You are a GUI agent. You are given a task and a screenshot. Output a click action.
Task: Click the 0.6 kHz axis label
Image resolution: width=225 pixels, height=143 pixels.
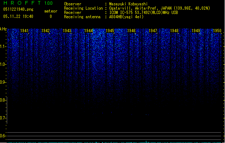pos(3,136)
